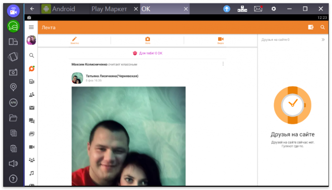Image resolution: width=332 pixels, height=190 pixels.
Task: Click the APK install icon
Action: point(13,103)
